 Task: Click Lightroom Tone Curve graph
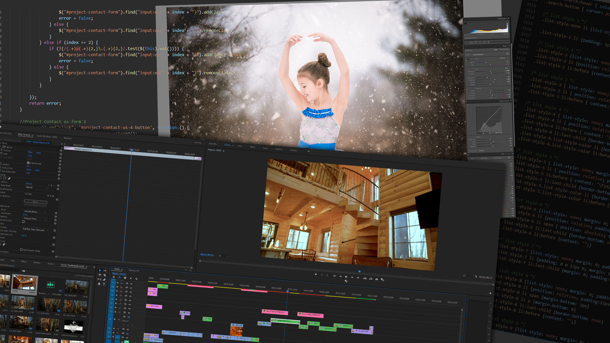489,120
